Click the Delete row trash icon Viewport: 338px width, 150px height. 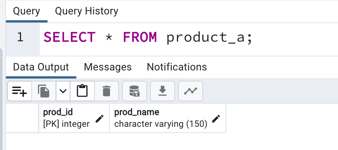pyautogui.click(x=107, y=91)
